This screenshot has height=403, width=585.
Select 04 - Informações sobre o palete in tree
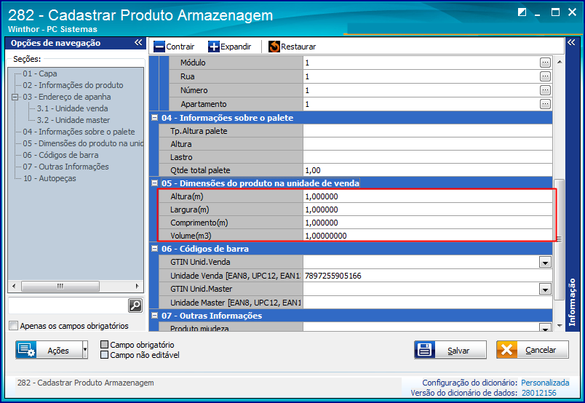[79, 132]
